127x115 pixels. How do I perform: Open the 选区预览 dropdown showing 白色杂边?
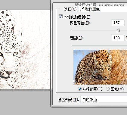pos(104,100)
